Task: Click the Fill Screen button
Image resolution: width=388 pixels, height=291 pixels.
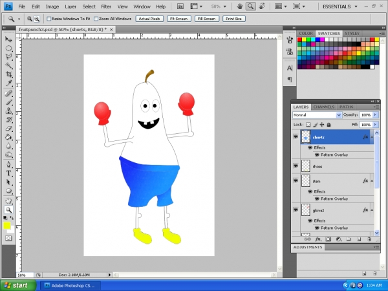Action: [x=207, y=19]
